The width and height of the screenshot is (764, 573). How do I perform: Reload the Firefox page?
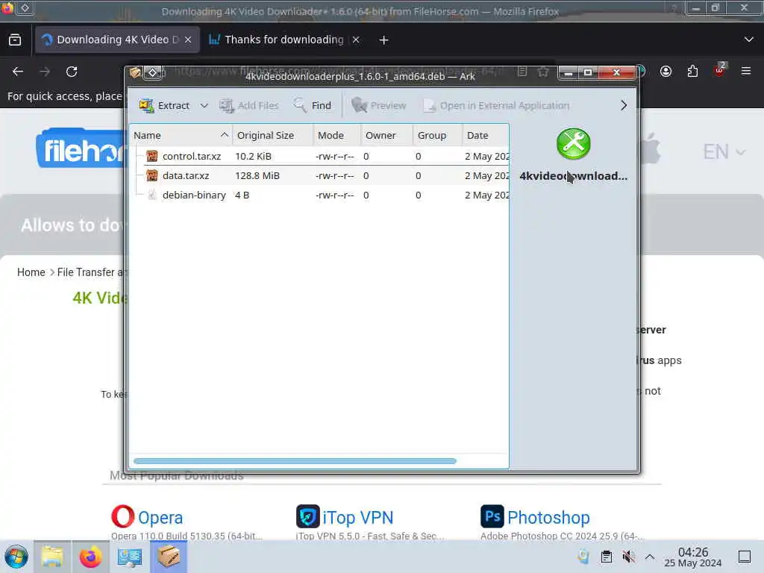pos(72,72)
